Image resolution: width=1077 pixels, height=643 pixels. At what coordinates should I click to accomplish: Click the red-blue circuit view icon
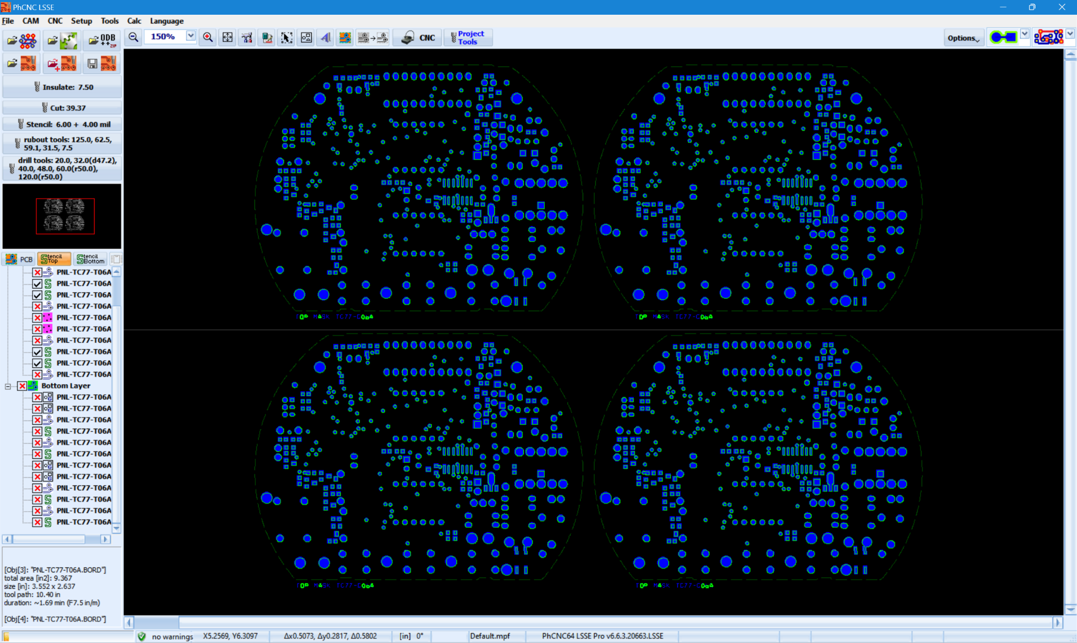coord(1049,37)
